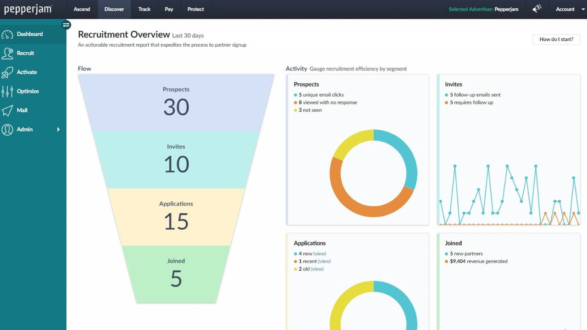Image resolution: width=587 pixels, height=330 pixels.
Task: Click the How do I start button
Action: tap(556, 39)
